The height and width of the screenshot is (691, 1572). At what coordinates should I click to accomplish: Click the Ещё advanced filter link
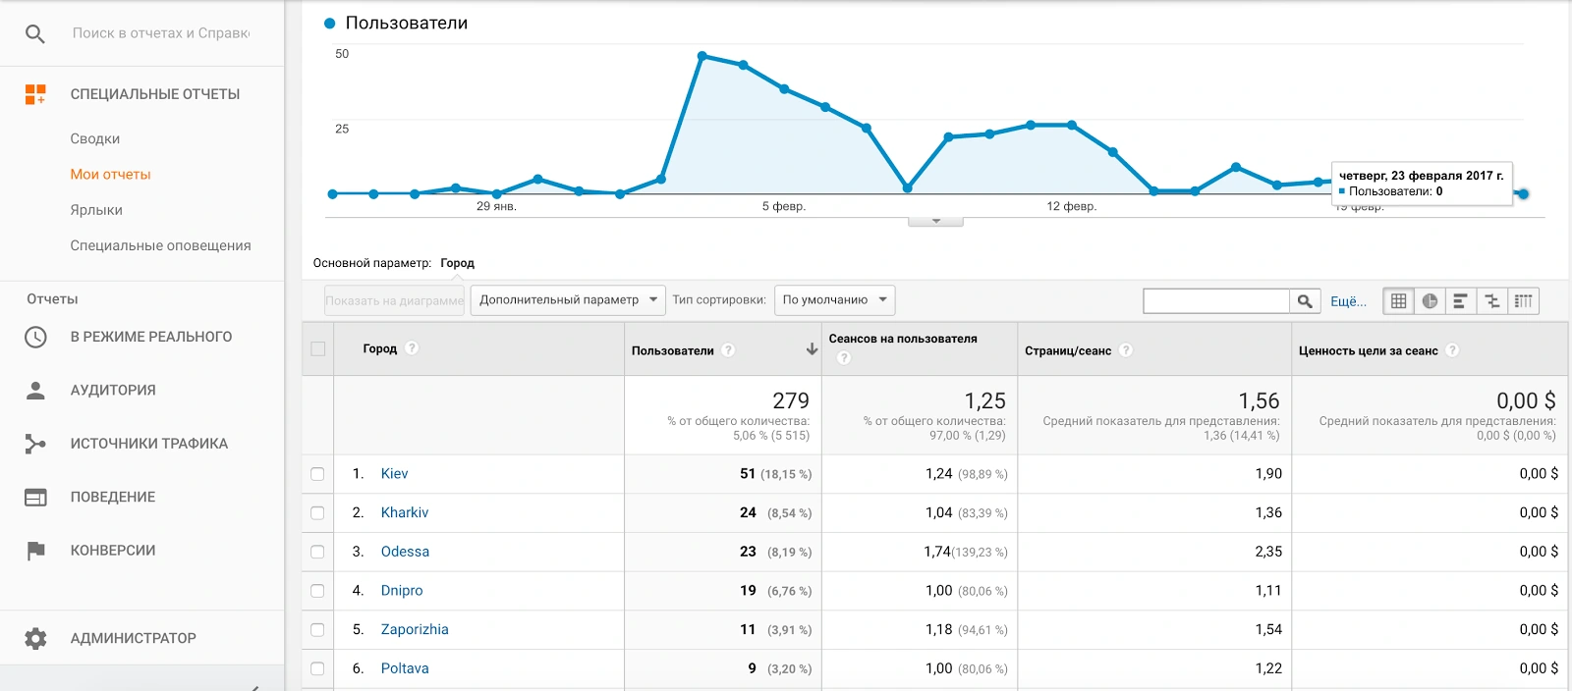(1348, 301)
